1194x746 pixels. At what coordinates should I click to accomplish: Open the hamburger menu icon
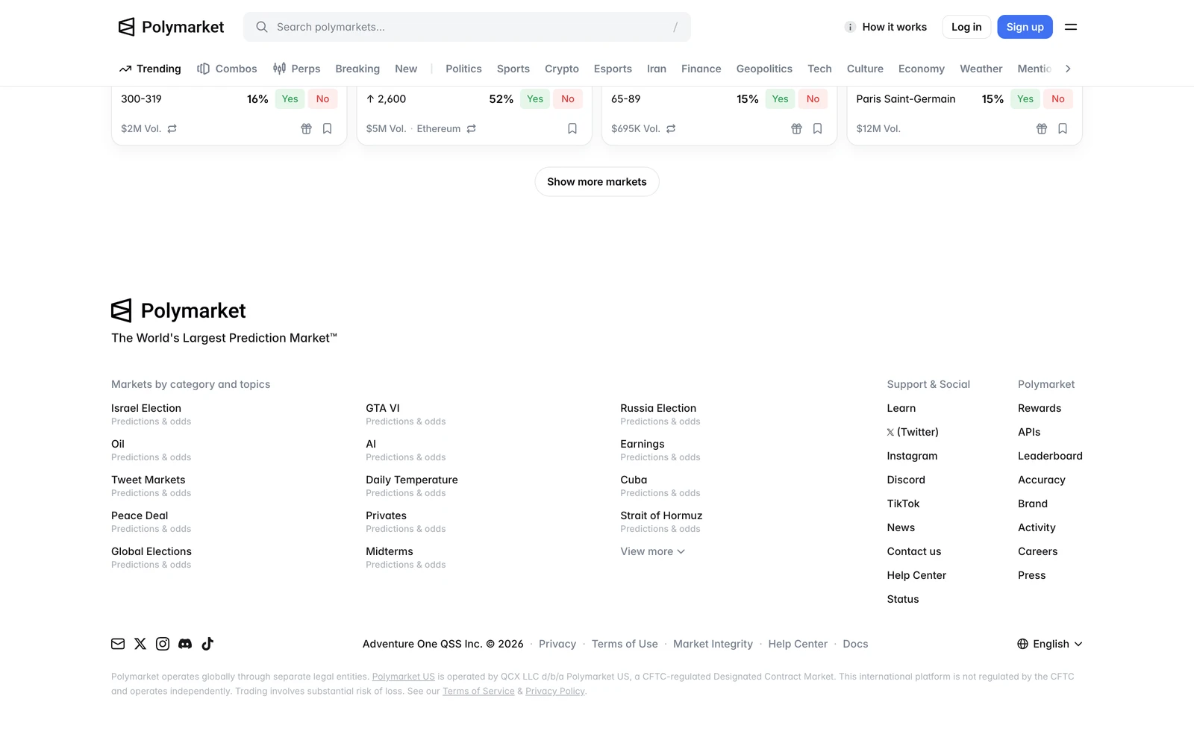click(x=1071, y=27)
